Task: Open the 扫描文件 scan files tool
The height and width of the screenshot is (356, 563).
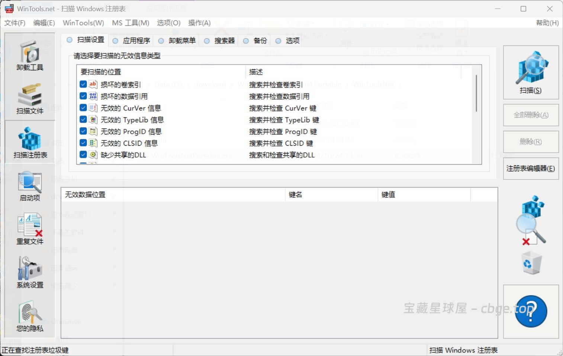Action: [30, 99]
